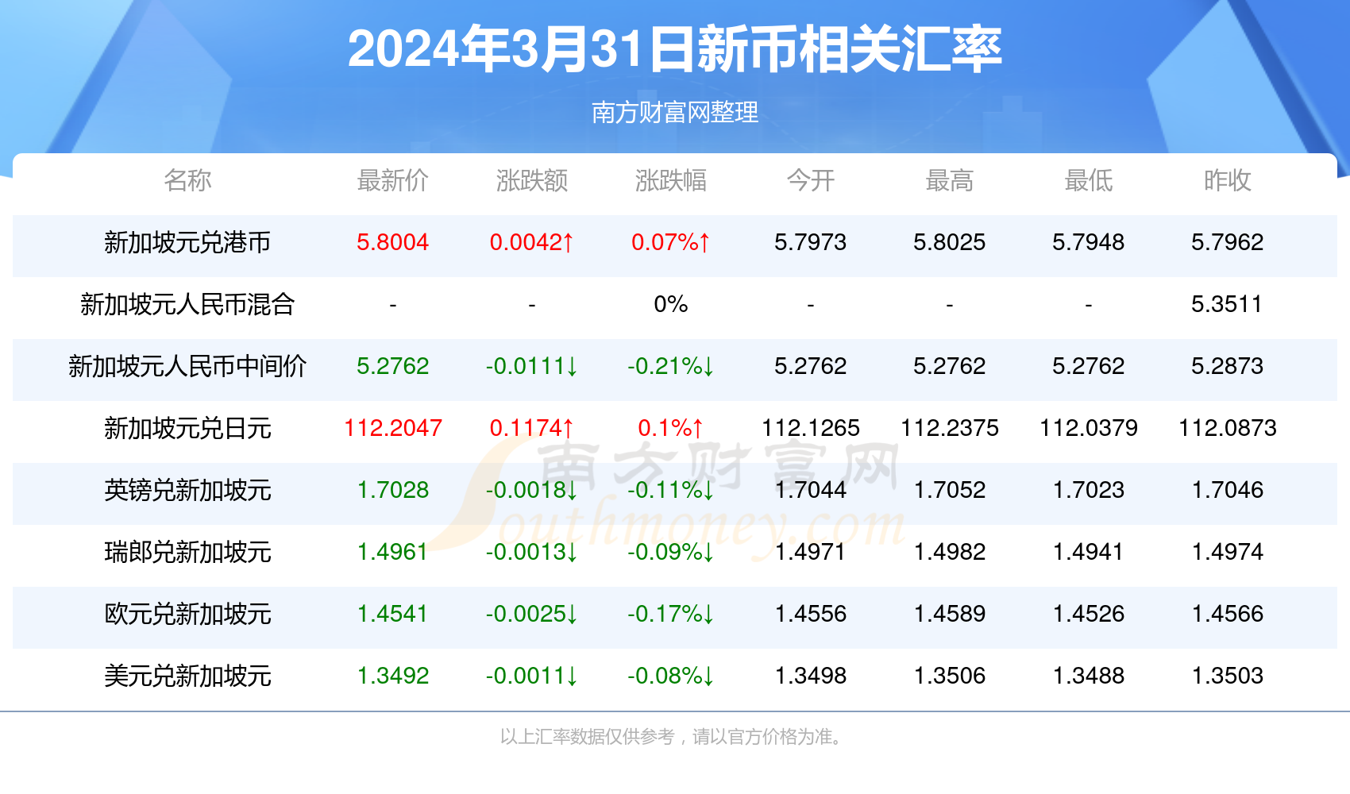The height and width of the screenshot is (794, 1350).
Task: Click the 0% change percentage
Action: point(670,304)
